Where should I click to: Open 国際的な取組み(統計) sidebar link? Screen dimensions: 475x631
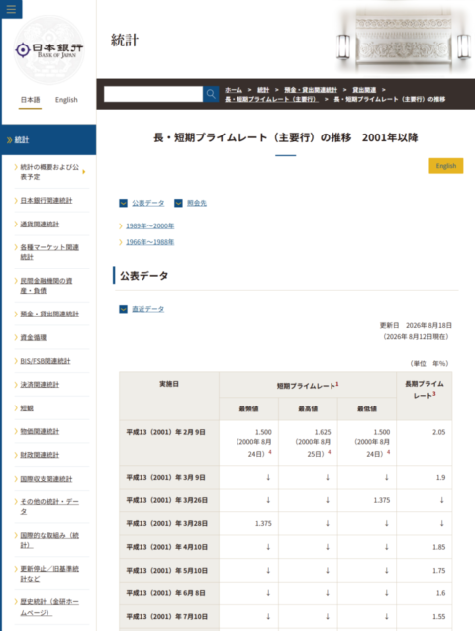coord(49,540)
